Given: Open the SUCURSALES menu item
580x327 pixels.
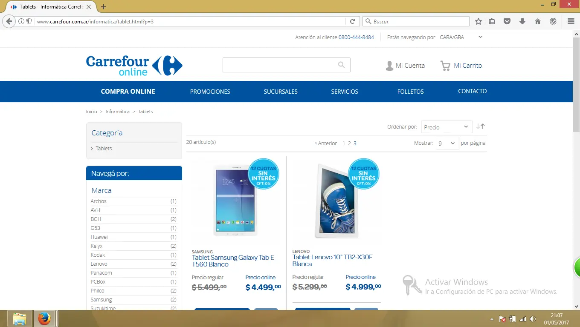Looking at the screenshot, I should (281, 92).
